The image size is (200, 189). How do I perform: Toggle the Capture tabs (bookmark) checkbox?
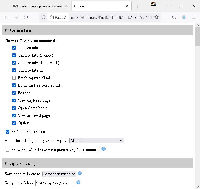click(14, 63)
